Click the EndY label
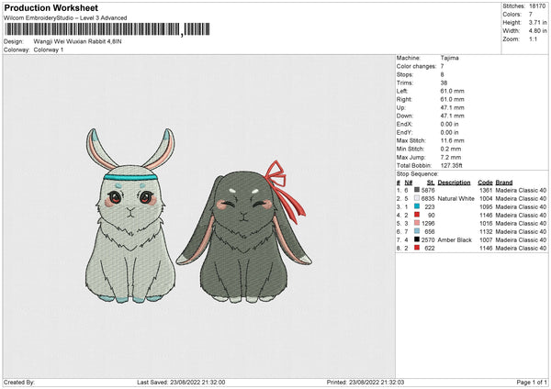 404,132
